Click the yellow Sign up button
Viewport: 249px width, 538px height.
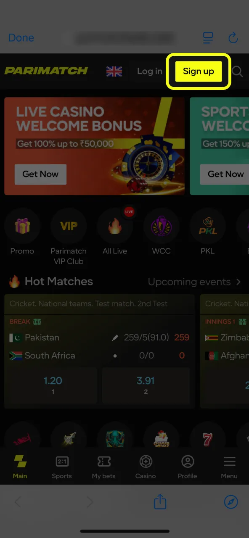(199, 71)
